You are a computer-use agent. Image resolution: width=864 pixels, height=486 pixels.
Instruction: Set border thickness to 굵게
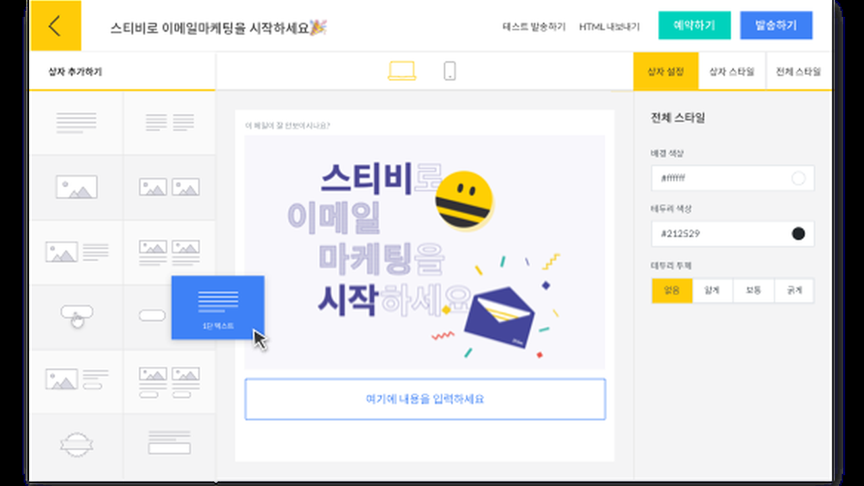794,290
